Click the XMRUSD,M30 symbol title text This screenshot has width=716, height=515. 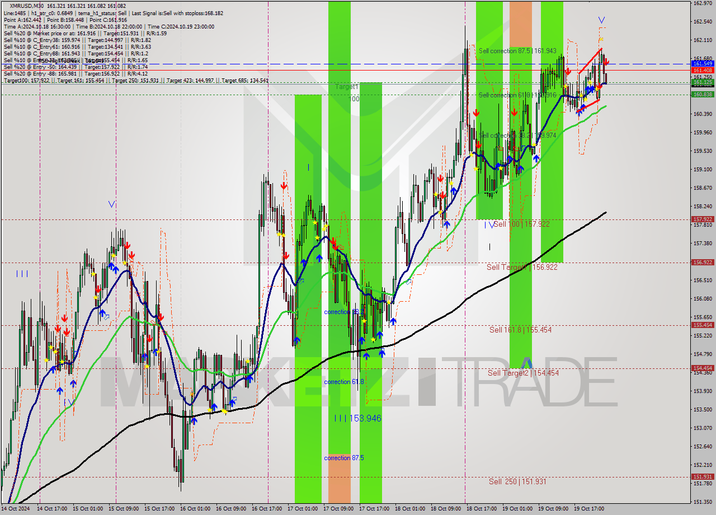tap(28, 6)
